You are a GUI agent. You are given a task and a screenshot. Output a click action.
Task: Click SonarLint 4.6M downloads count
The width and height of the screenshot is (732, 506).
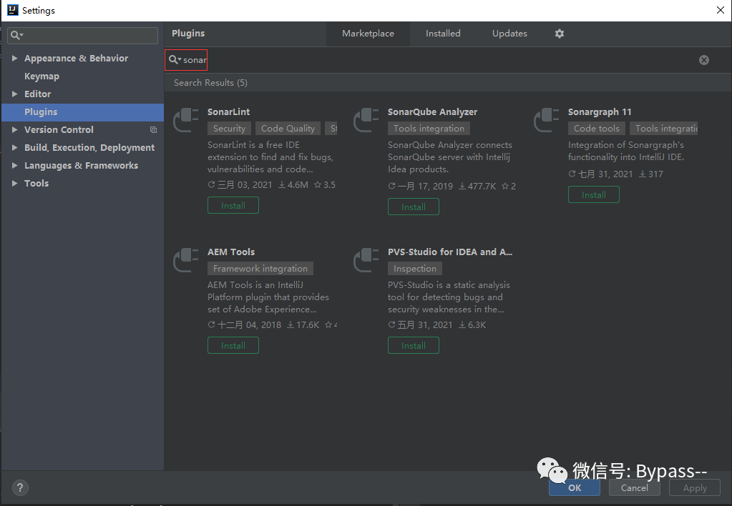(293, 184)
